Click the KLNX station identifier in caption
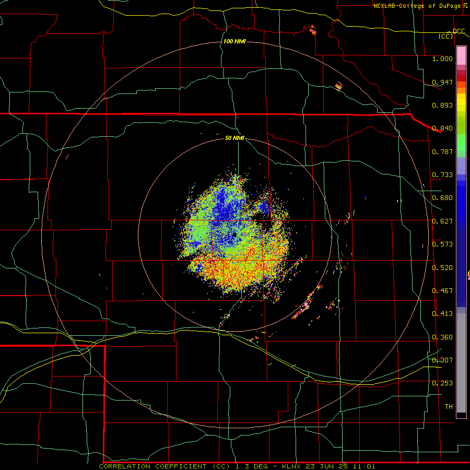 point(292,466)
